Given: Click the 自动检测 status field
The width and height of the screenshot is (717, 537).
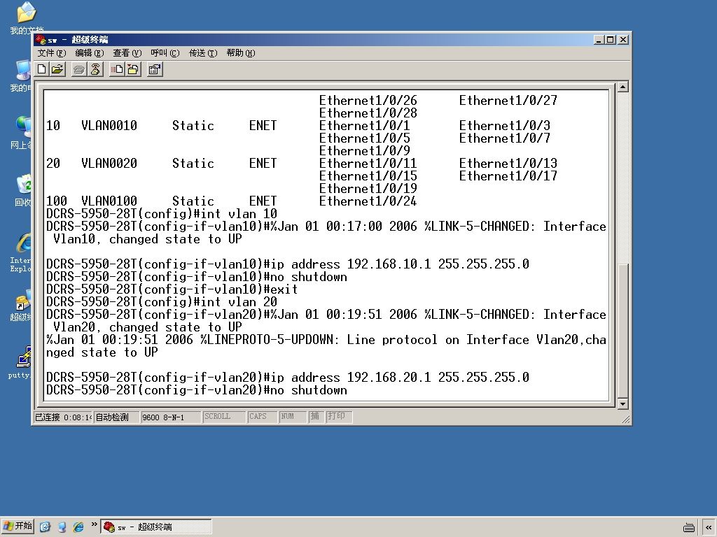Looking at the screenshot, I should tap(116, 417).
